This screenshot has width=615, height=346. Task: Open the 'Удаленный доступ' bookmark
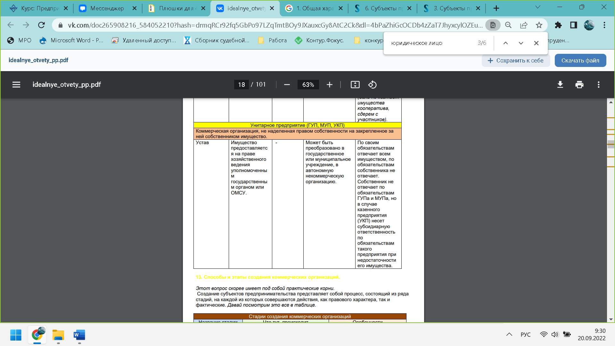(144, 40)
